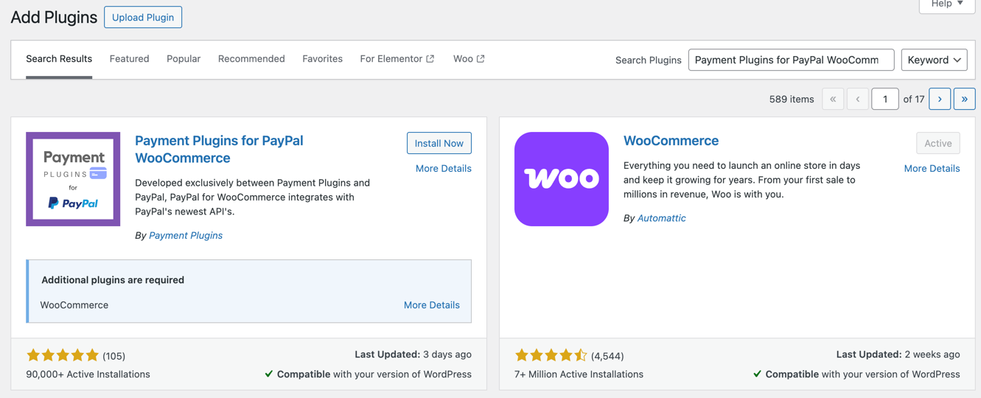Go to previous page arrow

tap(858, 99)
